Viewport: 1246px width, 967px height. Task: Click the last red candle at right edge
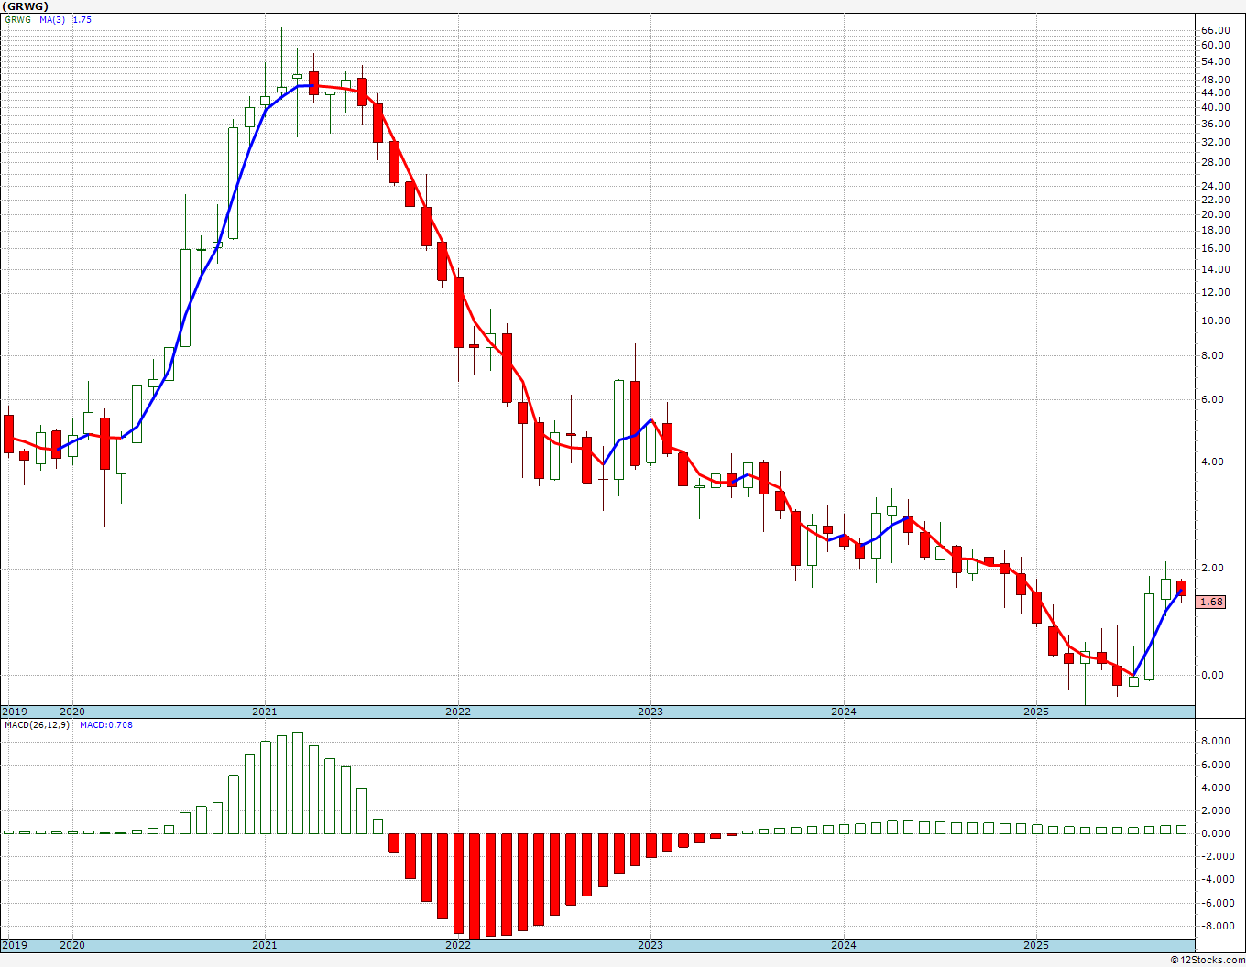(1182, 588)
